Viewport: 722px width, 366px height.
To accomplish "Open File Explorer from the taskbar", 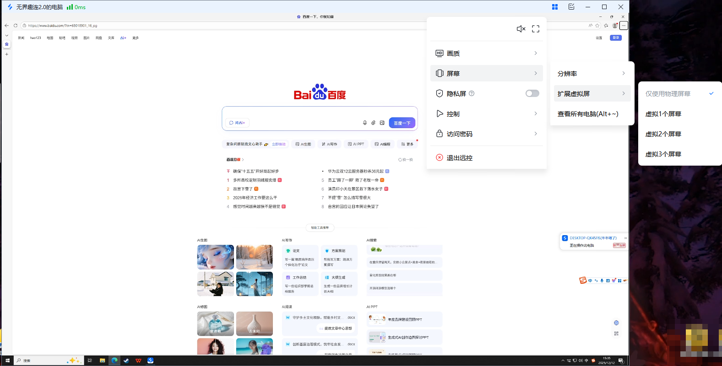I will pos(102,361).
